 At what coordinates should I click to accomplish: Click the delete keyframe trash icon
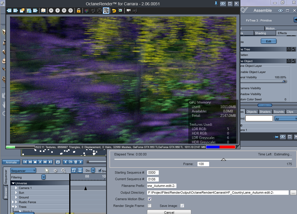pyautogui.click(x=75, y=162)
